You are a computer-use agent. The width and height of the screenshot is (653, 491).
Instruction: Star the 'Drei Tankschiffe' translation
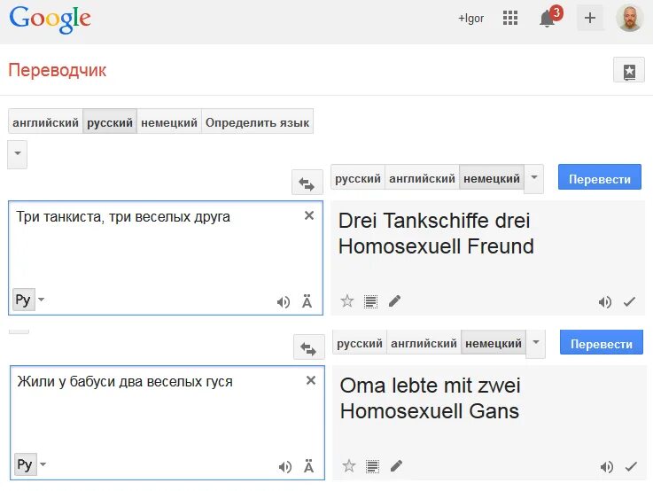point(347,301)
